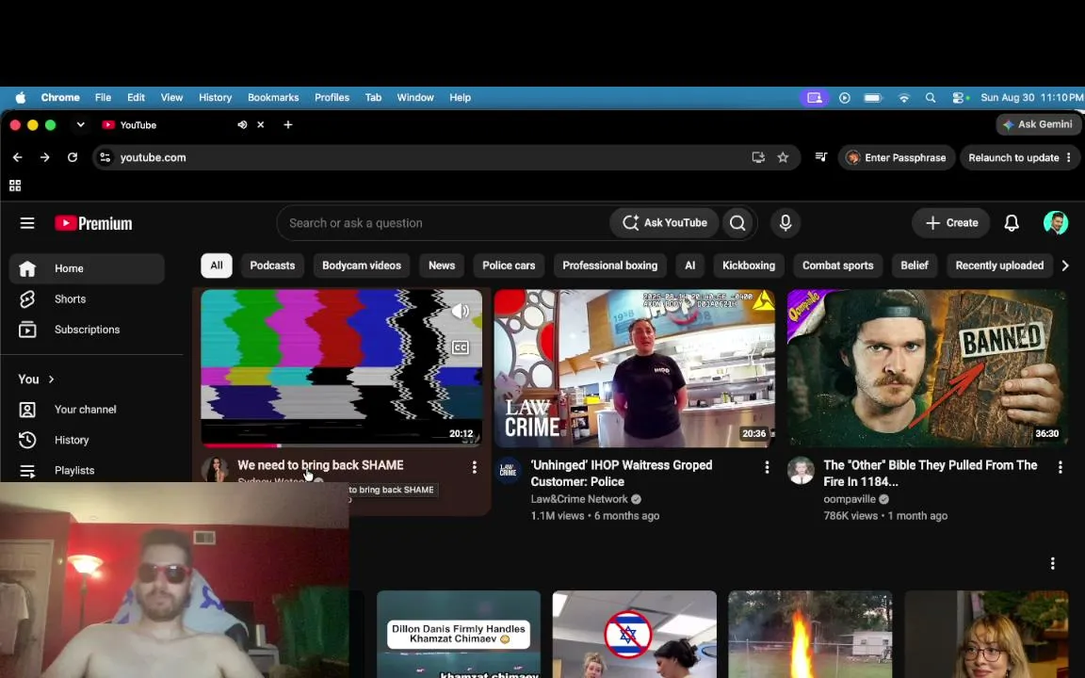Go forward with the browser forward arrow
This screenshot has height=678, width=1085.
(45, 158)
